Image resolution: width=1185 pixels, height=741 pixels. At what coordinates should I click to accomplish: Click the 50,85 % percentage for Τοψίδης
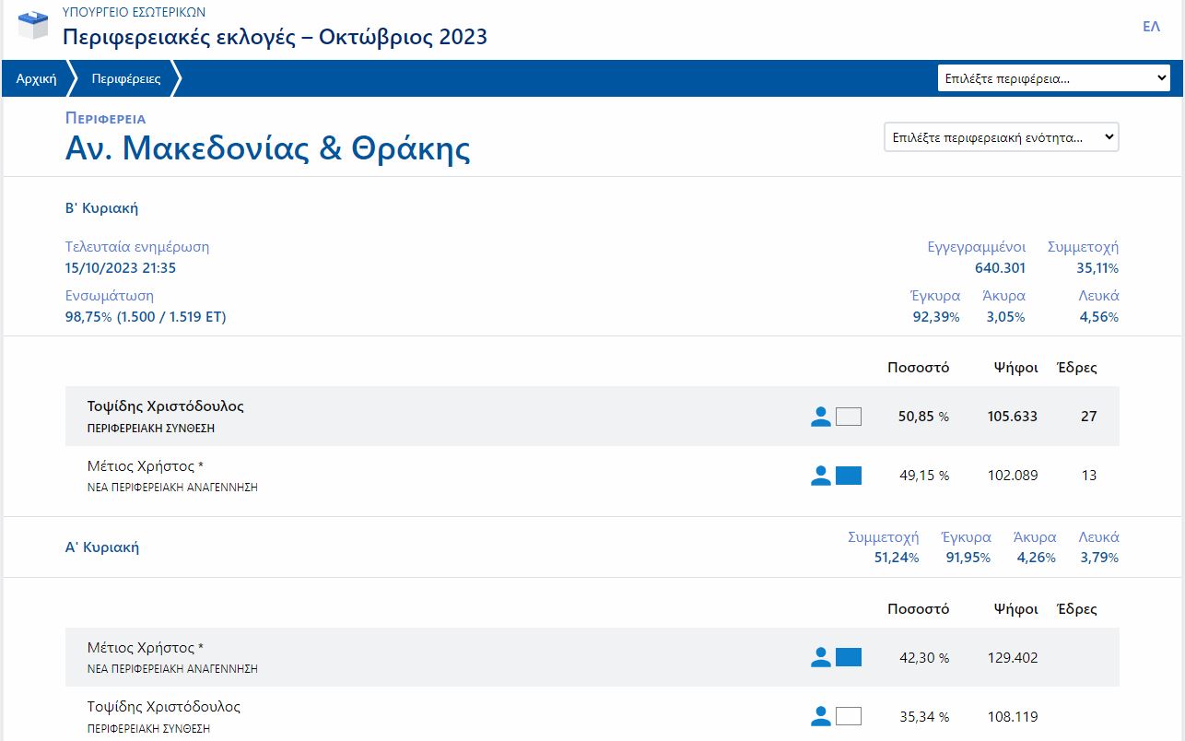[923, 417]
